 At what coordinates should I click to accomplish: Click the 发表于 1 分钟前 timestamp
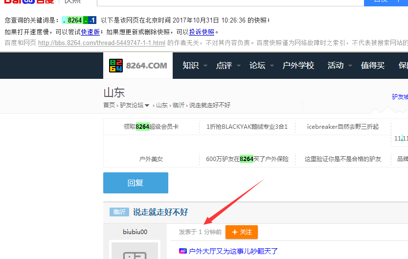click(200, 232)
